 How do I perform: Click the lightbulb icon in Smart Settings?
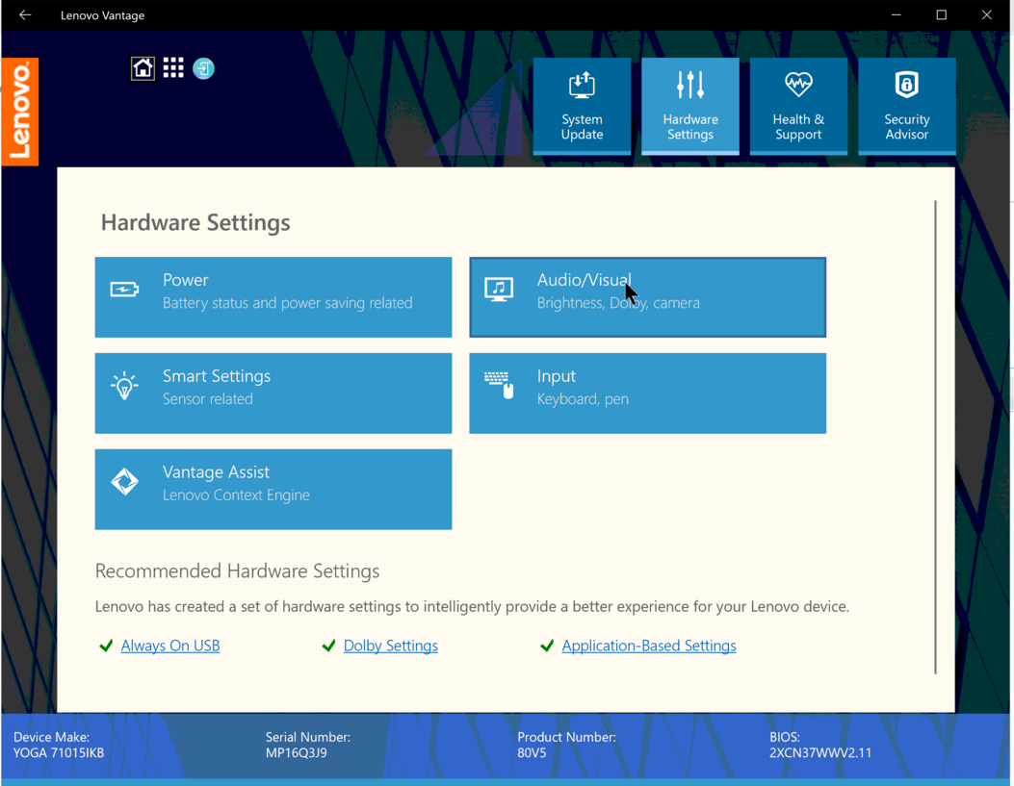click(x=124, y=386)
